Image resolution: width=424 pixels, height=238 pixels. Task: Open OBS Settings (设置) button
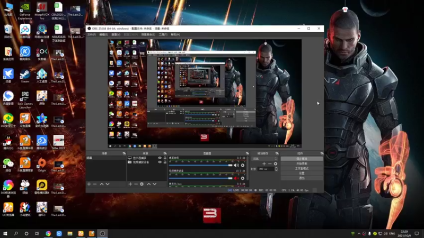click(x=302, y=173)
